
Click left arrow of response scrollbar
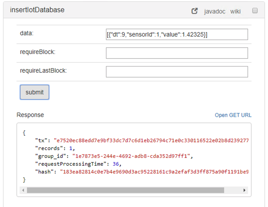pos(23,190)
